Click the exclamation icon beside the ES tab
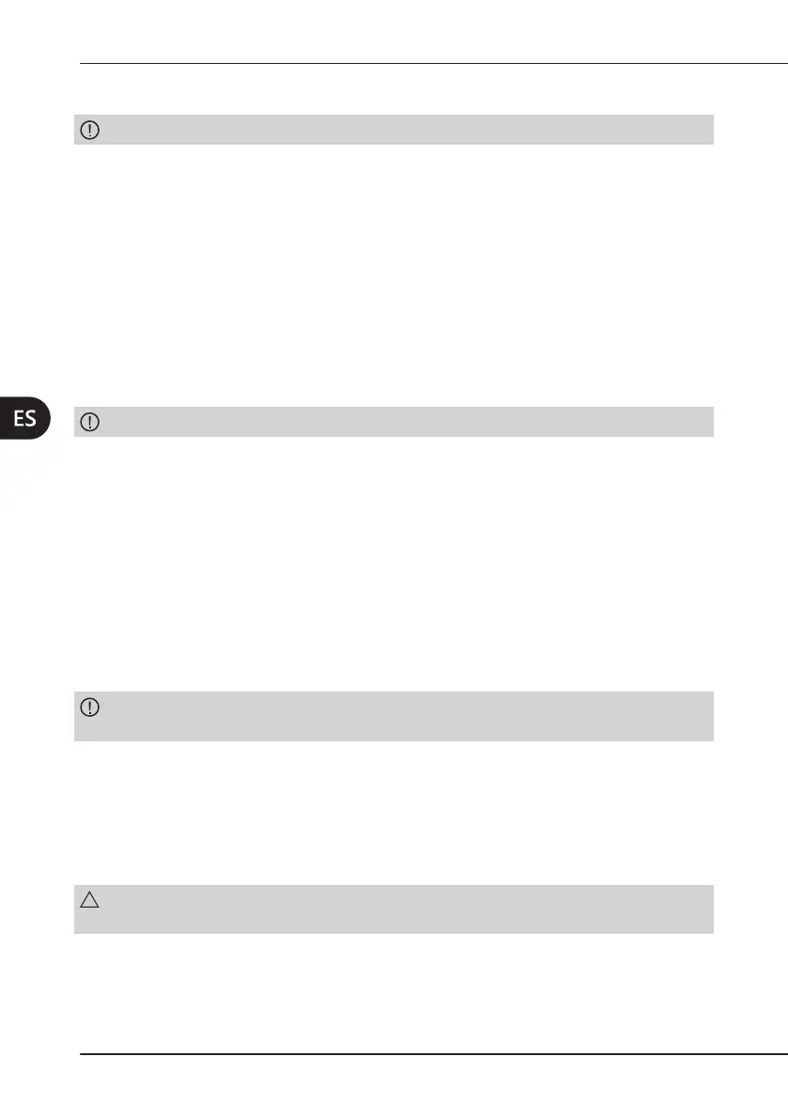This screenshot has height=1119, width=788. click(90, 422)
